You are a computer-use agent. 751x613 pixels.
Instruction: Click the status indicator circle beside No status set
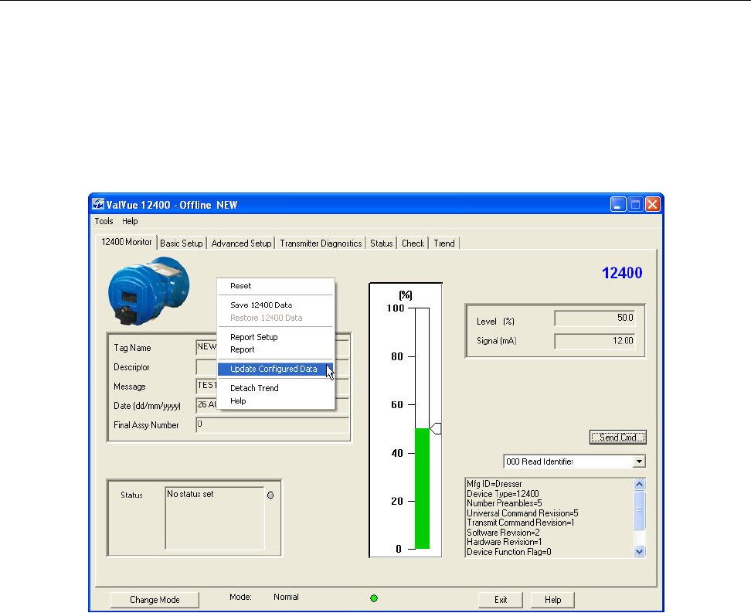(270, 495)
